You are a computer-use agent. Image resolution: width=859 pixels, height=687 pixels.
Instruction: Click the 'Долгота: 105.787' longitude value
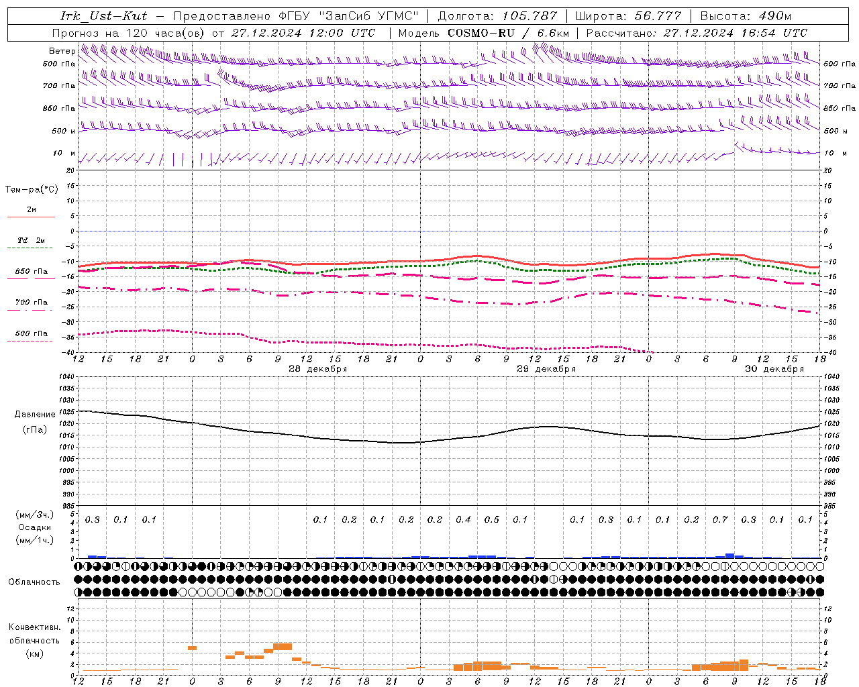coord(497,16)
